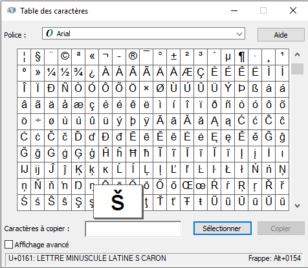Select the sharp s ß cell
Screen dimensions: 308x268
coord(255,89)
